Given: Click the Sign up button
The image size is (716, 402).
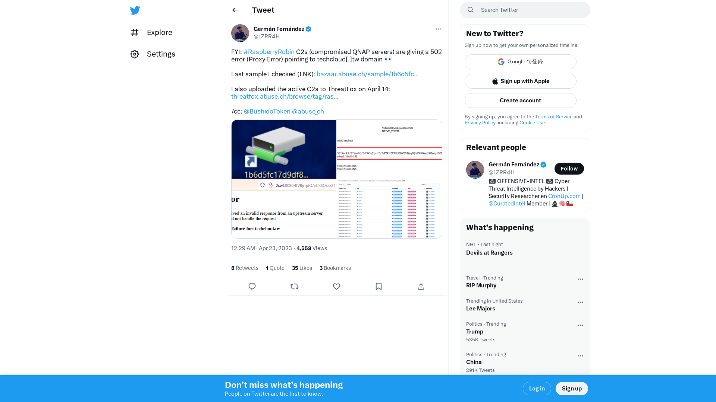Looking at the screenshot, I should click(x=571, y=388).
